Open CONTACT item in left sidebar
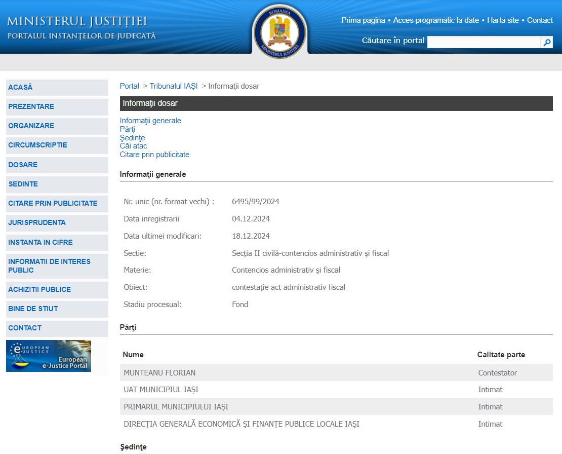 57,328
